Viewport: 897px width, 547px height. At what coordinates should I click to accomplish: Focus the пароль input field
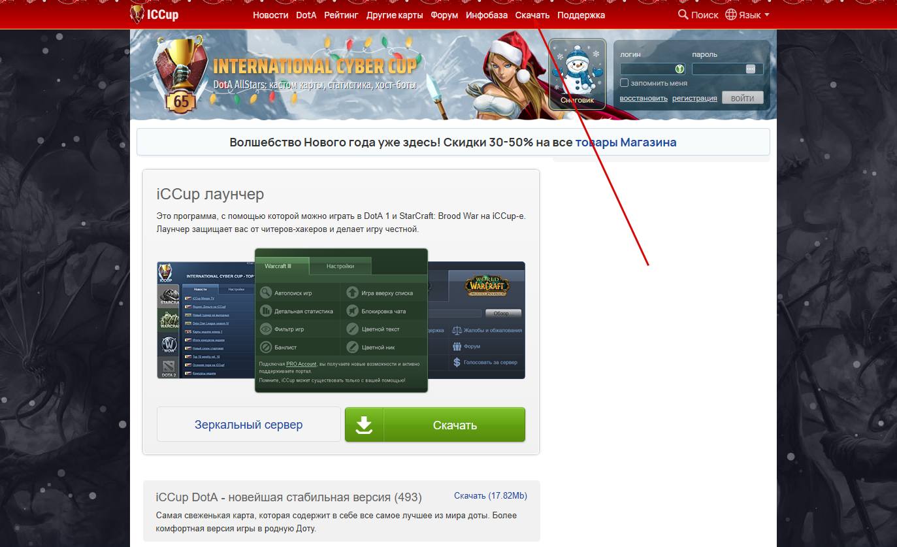coord(727,69)
